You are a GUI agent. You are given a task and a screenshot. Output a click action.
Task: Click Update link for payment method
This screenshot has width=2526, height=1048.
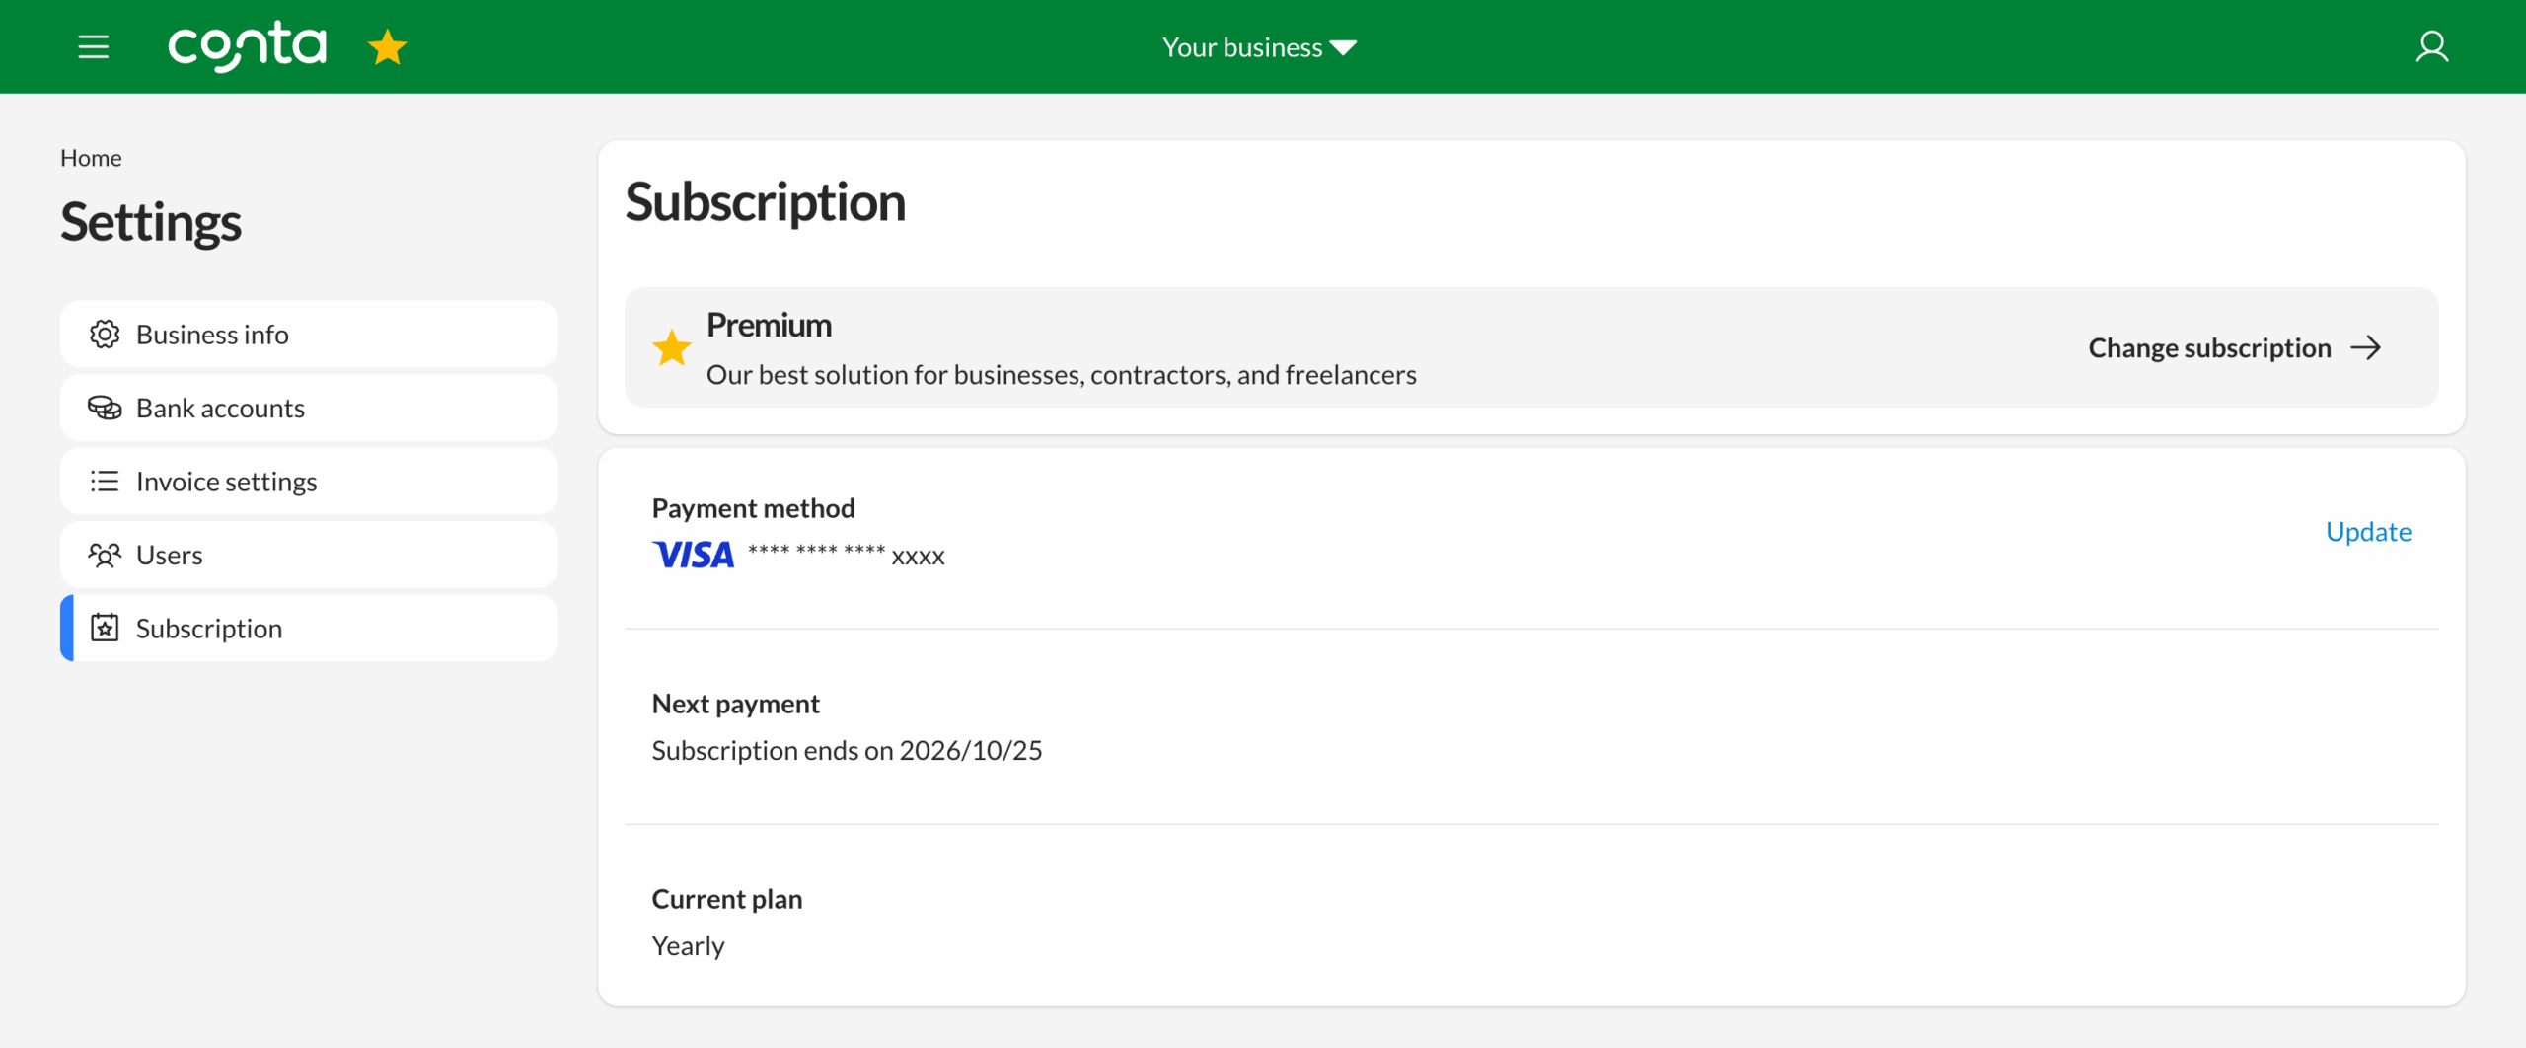(x=2367, y=532)
